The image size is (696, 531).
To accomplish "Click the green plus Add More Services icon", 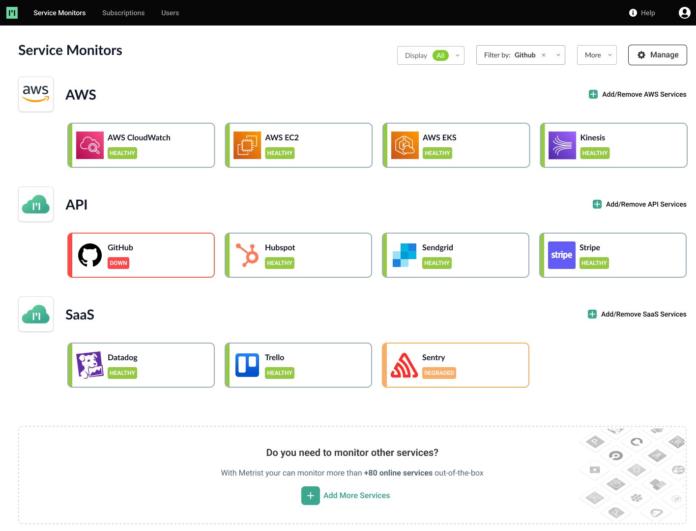I will [x=311, y=496].
